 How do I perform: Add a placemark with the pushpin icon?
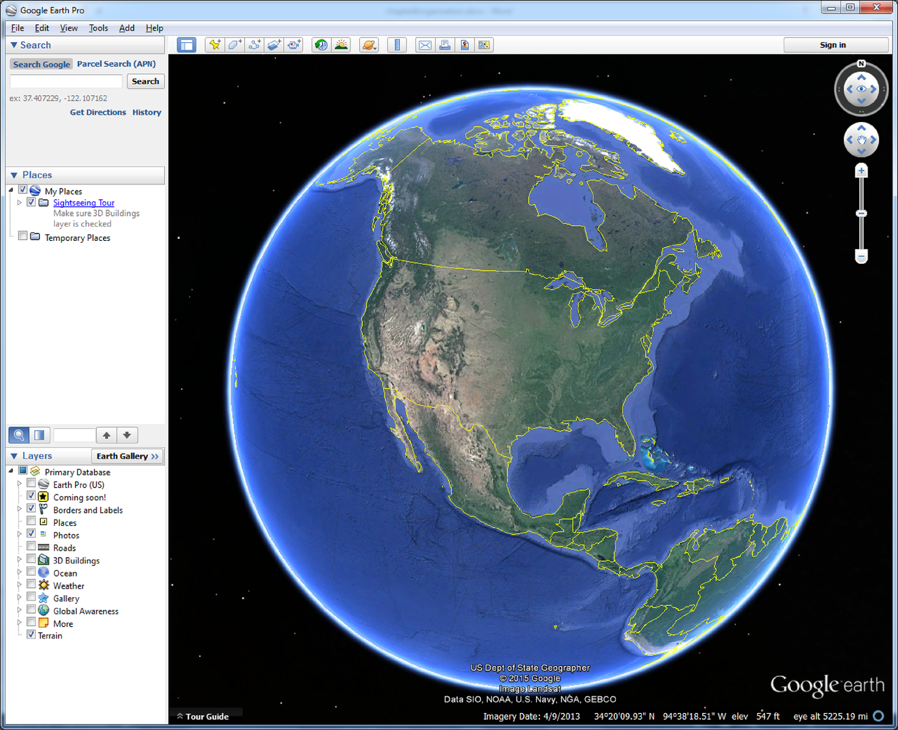215,45
